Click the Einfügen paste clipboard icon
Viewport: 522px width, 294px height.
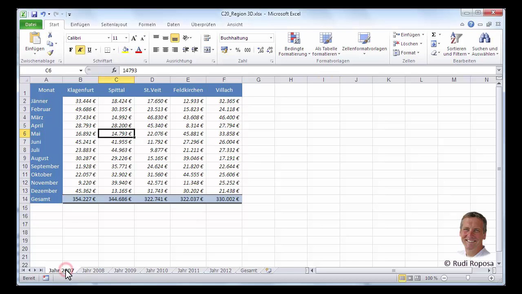pyautogui.click(x=35, y=39)
